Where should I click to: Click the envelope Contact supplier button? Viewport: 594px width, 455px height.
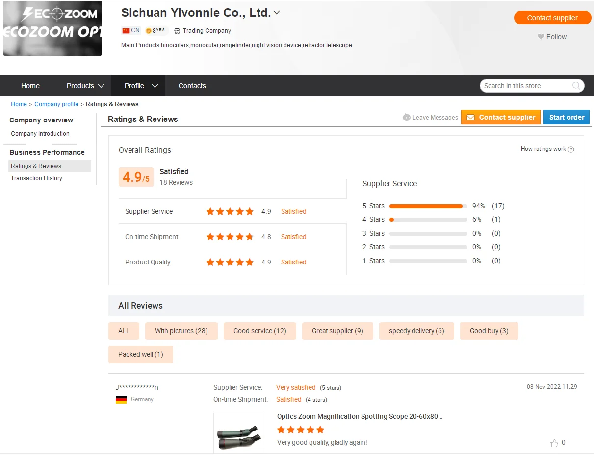(501, 117)
